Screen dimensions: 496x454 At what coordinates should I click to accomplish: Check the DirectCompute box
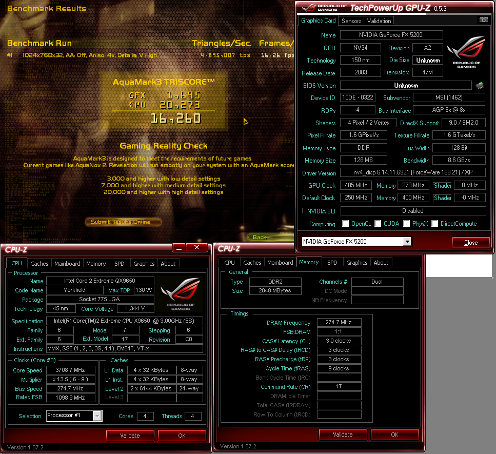coord(434,224)
